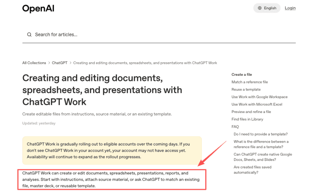Select the current article breadcrumb text
The width and height of the screenshot is (323, 196).
pyautogui.click(x=145, y=63)
